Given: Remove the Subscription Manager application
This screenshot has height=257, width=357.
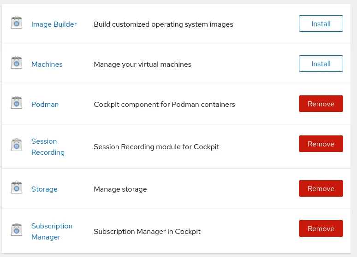Looking at the screenshot, I should point(321,229).
